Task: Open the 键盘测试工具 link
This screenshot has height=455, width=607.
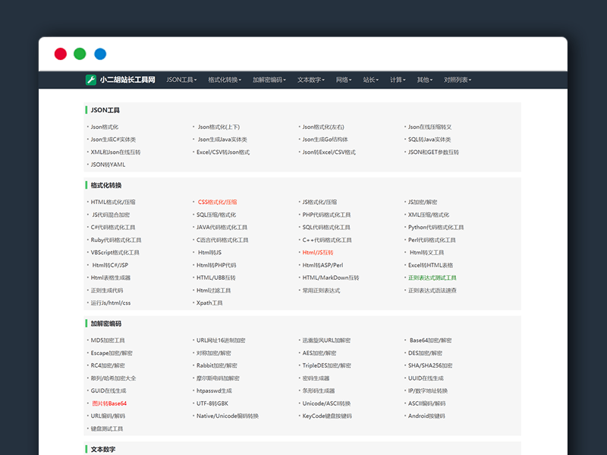Action: tap(107, 428)
